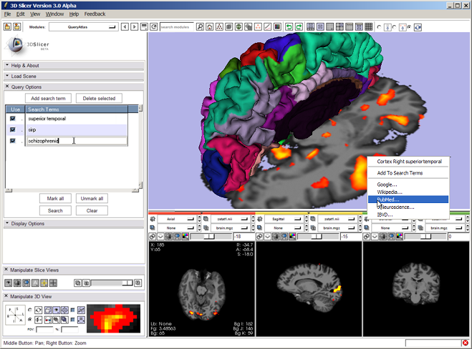472x349 pixels.
Task: Click the annotation 'A' icon in slice views
Action: (35, 283)
